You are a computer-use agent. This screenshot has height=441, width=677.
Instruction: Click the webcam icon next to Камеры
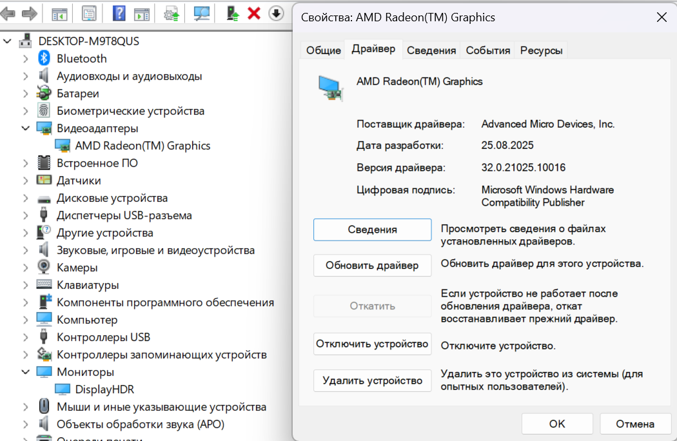tap(44, 267)
